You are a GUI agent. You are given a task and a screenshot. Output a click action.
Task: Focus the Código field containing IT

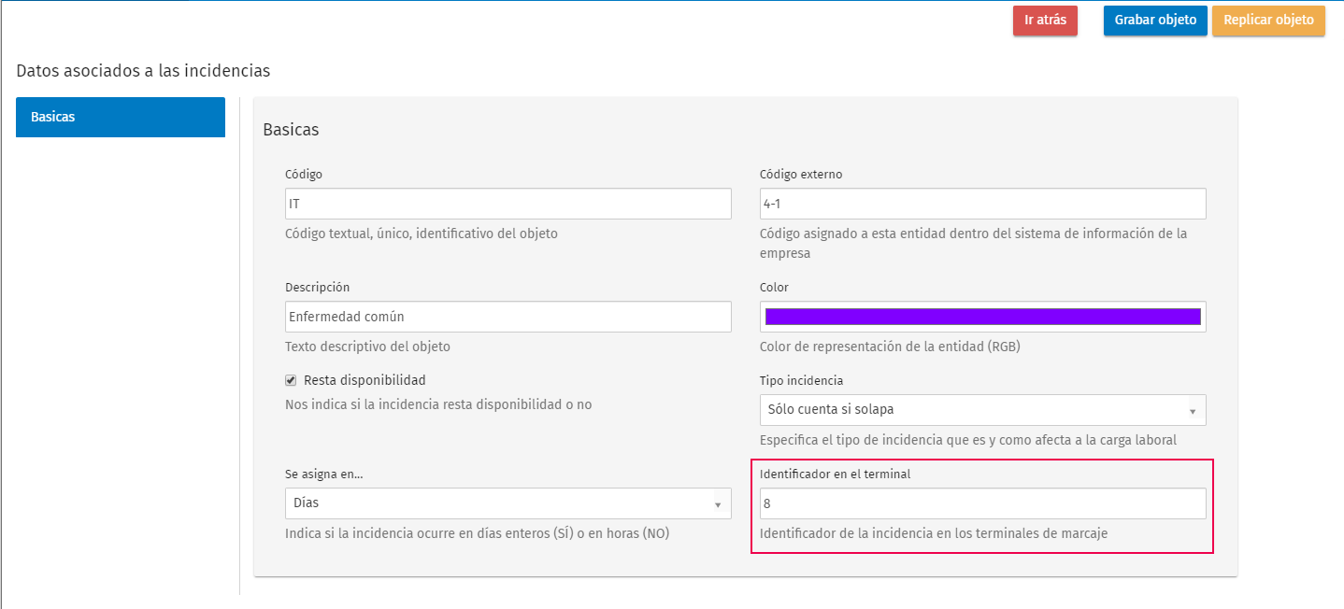coord(508,204)
